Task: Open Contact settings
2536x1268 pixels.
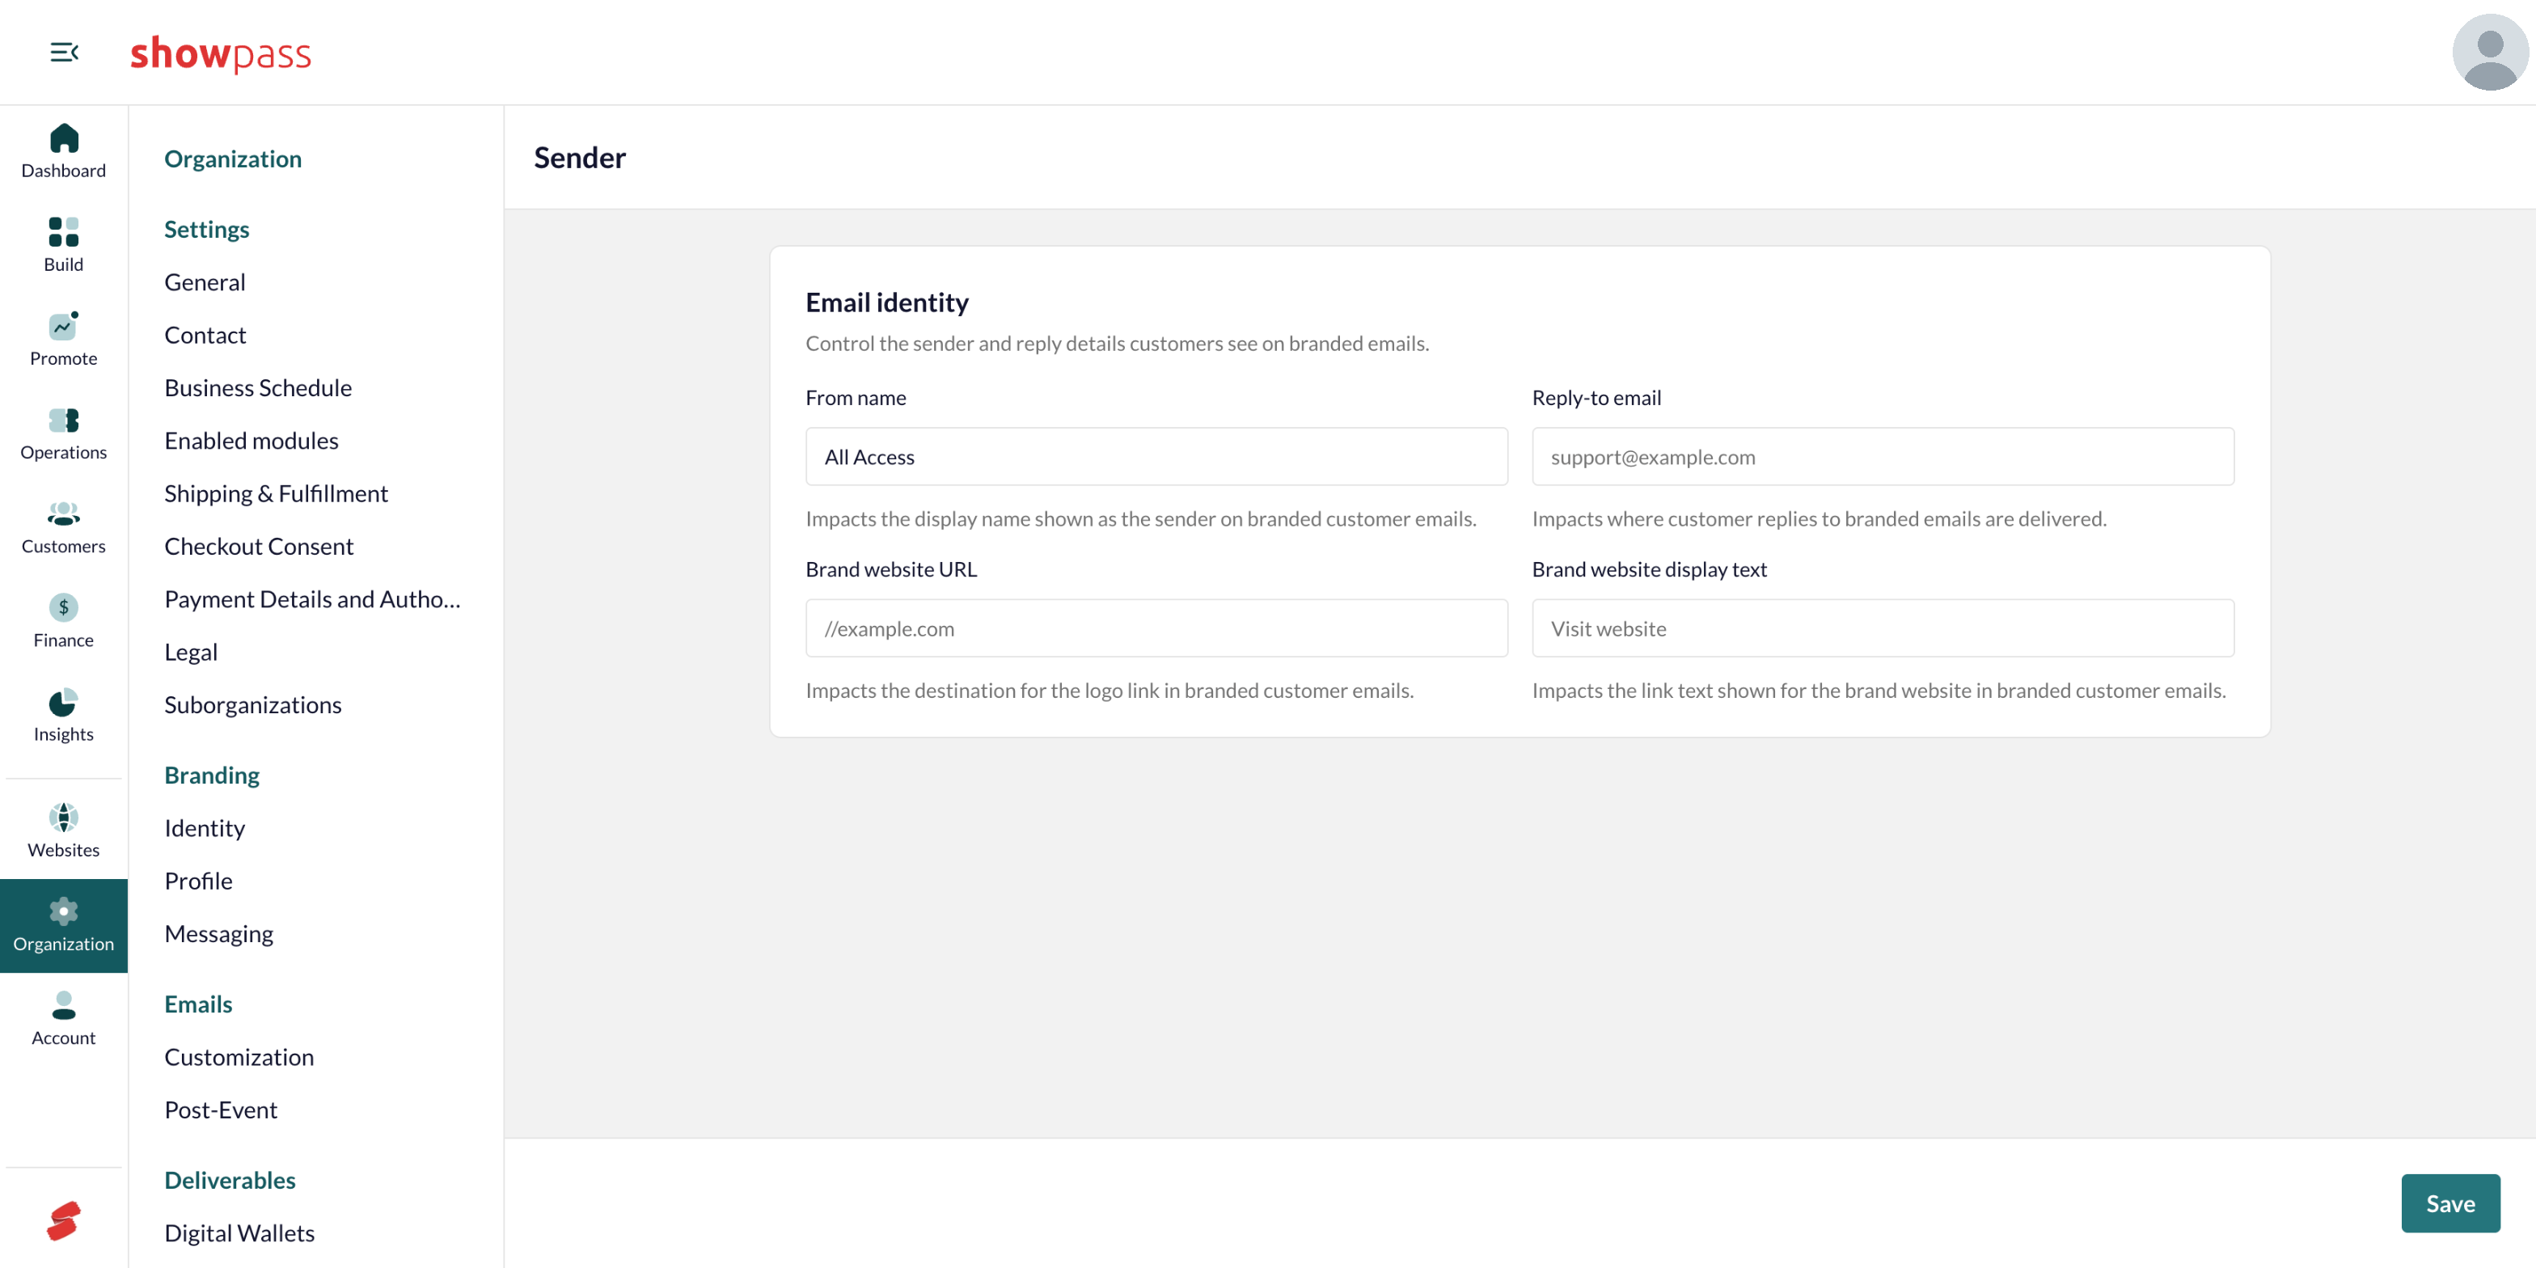Action: point(205,335)
